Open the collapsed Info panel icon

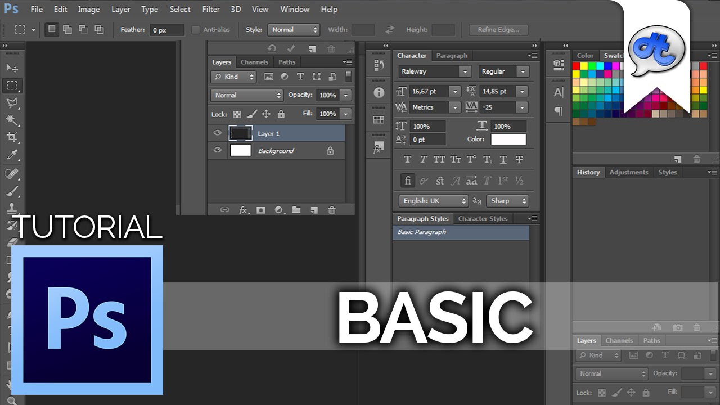coord(379,92)
